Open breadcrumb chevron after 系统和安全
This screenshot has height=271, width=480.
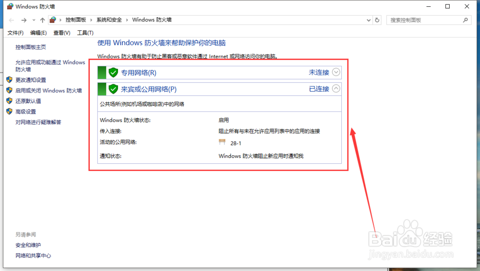(x=127, y=20)
